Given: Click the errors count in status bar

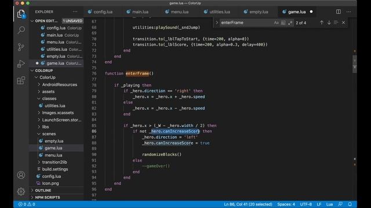Looking at the screenshot, I should point(22,204).
